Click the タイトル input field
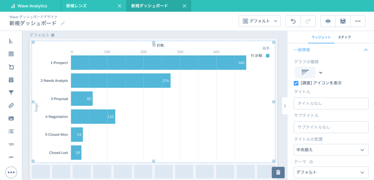Viewport: 374px width, 180px height. (331, 104)
